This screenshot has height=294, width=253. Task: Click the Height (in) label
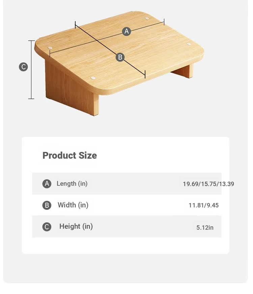[x=76, y=226]
